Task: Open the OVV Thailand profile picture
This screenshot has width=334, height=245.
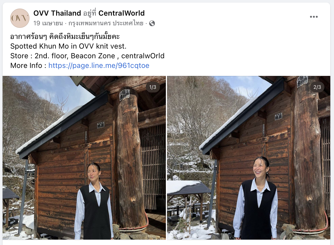Action: pyautogui.click(x=20, y=18)
